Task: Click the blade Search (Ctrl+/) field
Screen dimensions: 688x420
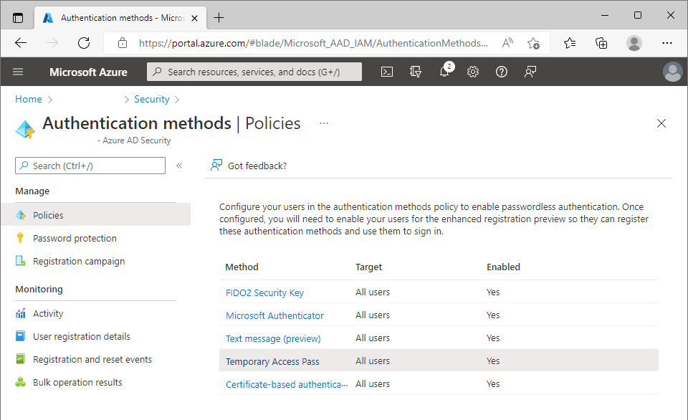Action: pos(90,166)
